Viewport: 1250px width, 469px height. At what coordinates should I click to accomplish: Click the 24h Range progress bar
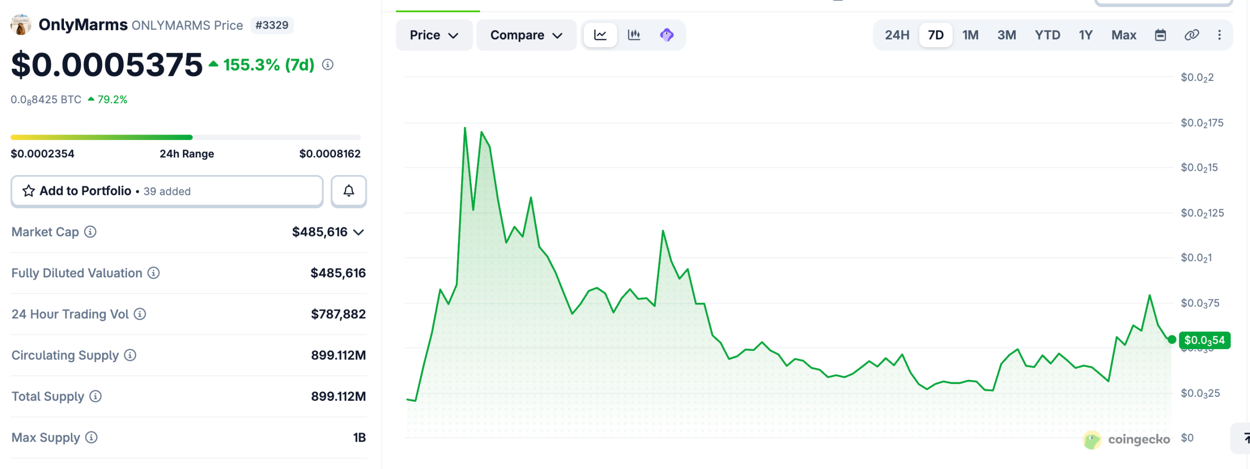tap(186, 137)
